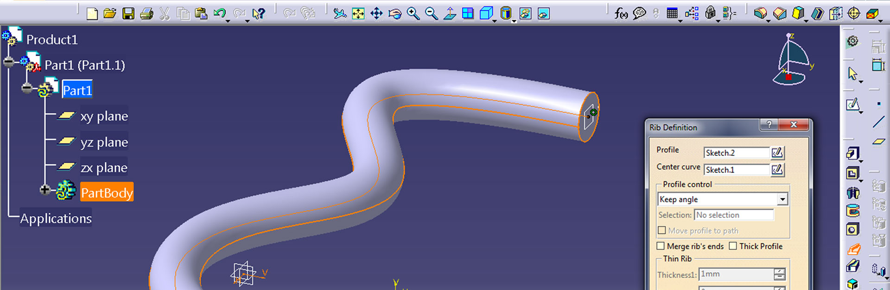Tick the Thick Profile checkbox
890x290 pixels.
tap(733, 246)
